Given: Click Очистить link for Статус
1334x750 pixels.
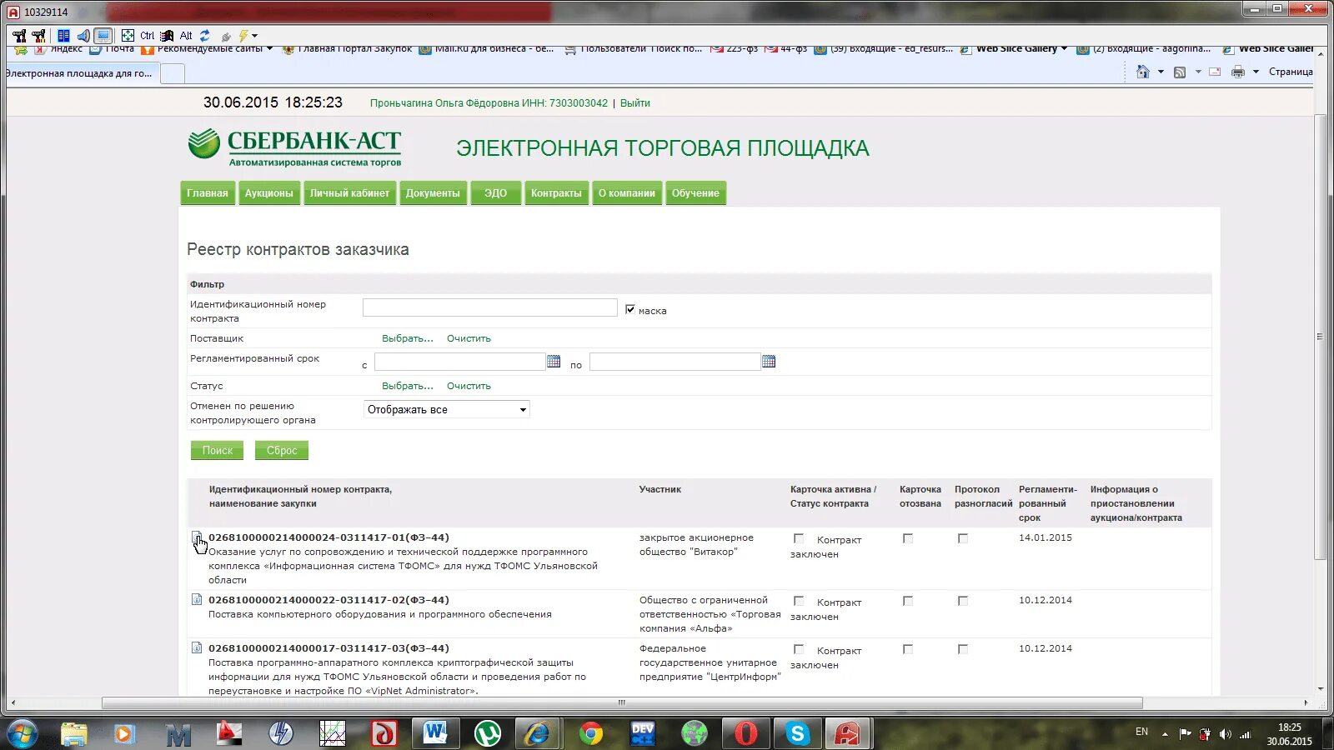Looking at the screenshot, I should [x=469, y=386].
